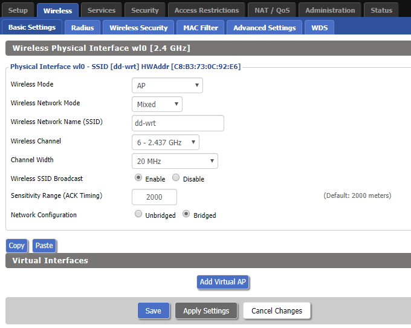411x328 pixels.
Task: Go to Wireless Security sub-tab
Action: point(138,28)
